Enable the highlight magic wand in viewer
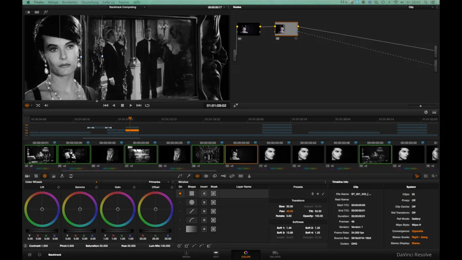Screen dimensions: 462x260 46,12
